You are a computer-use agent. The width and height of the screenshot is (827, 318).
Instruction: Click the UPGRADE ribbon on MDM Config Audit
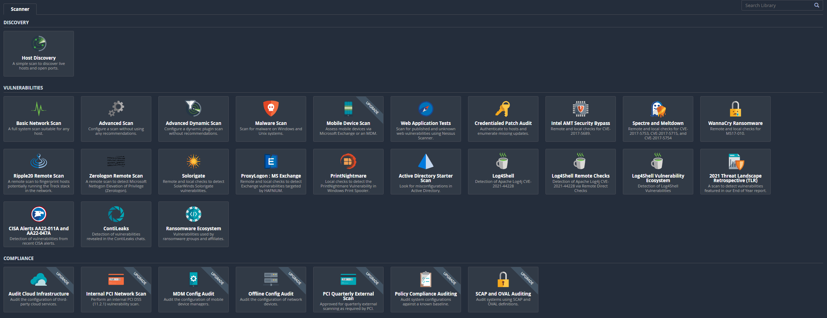217,278
